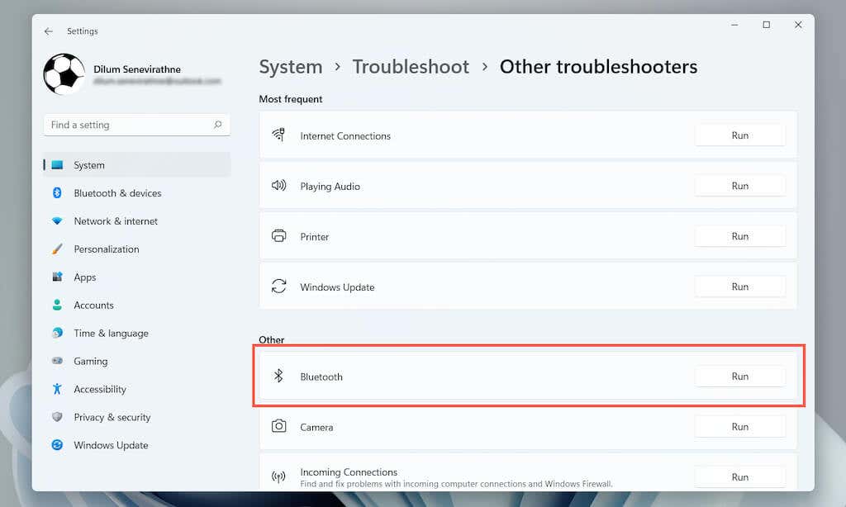This screenshot has width=846, height=507.
Task: Run the Camera troubleshooter
Action: coord(739,427)
